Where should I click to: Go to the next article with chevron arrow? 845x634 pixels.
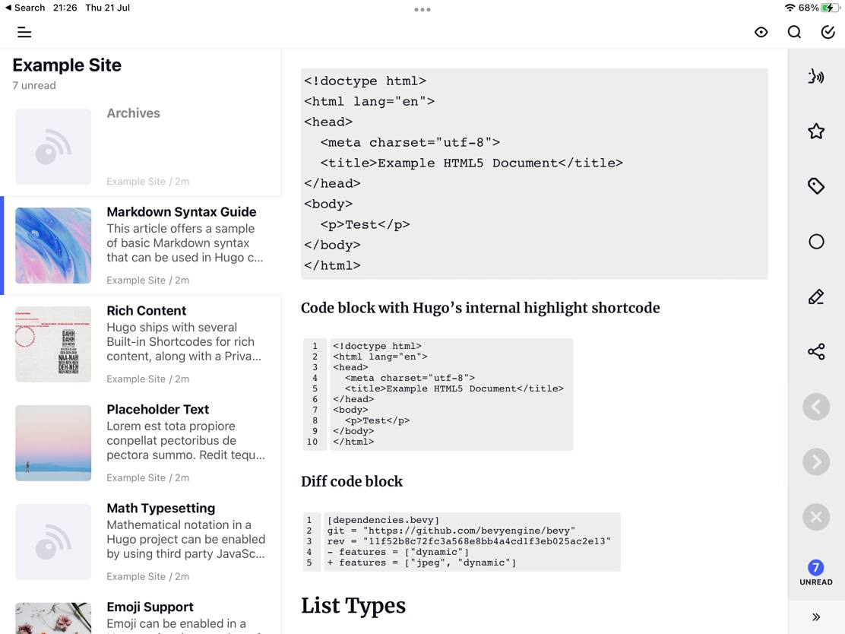[816, 461]
